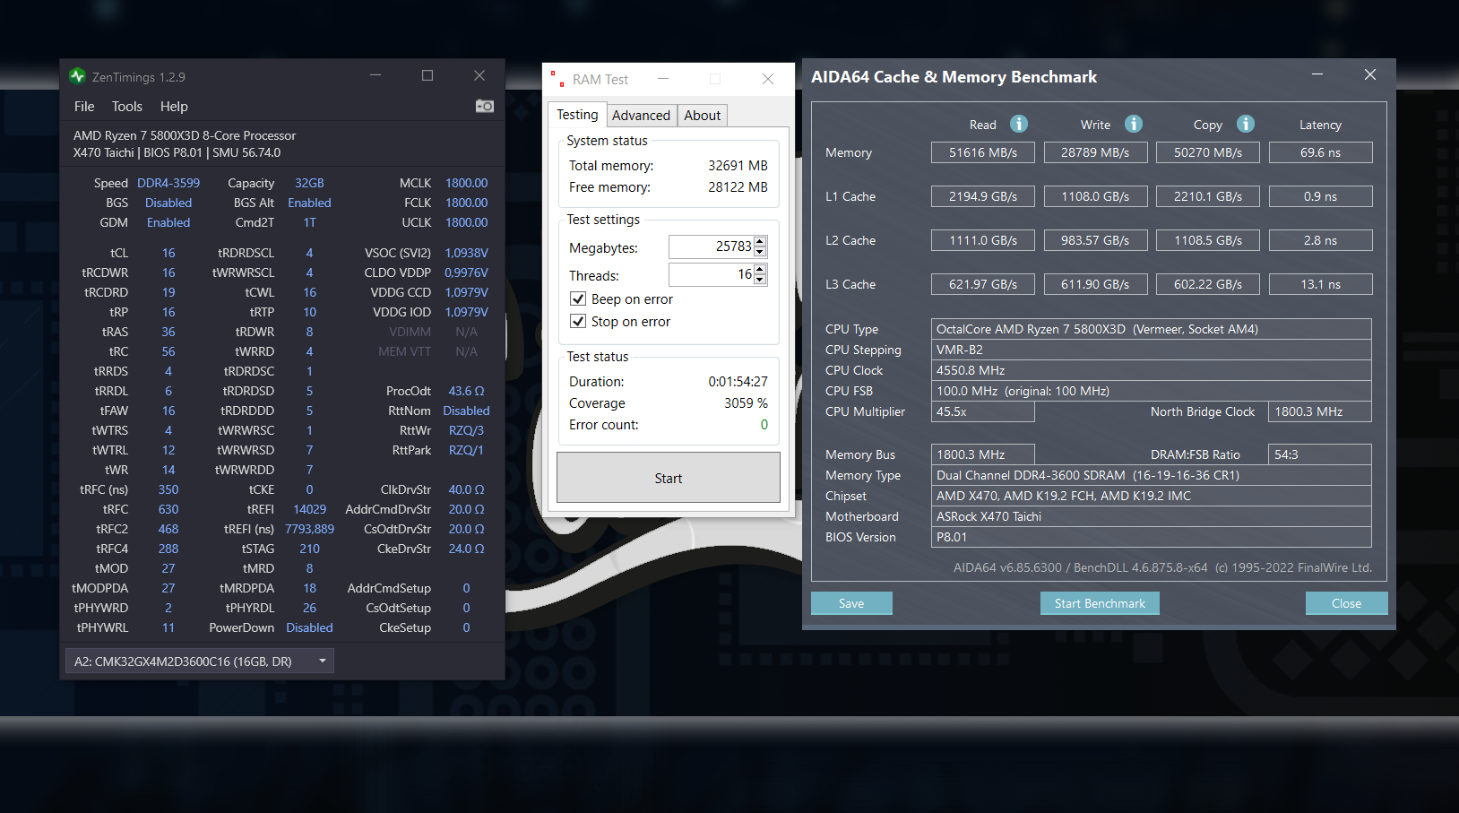Click the Megabytes input field
The image size is (1459, 813).
pyautogui.click(x=712, y=246)
